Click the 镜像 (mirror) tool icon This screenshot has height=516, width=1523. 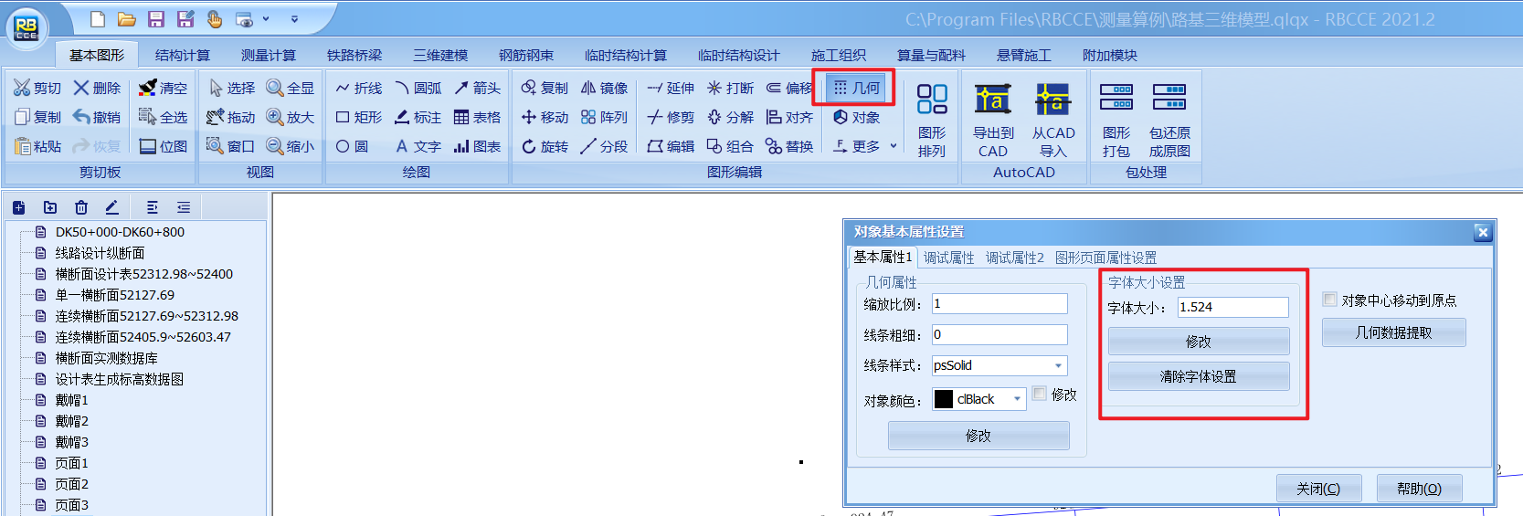coord(589,88)
